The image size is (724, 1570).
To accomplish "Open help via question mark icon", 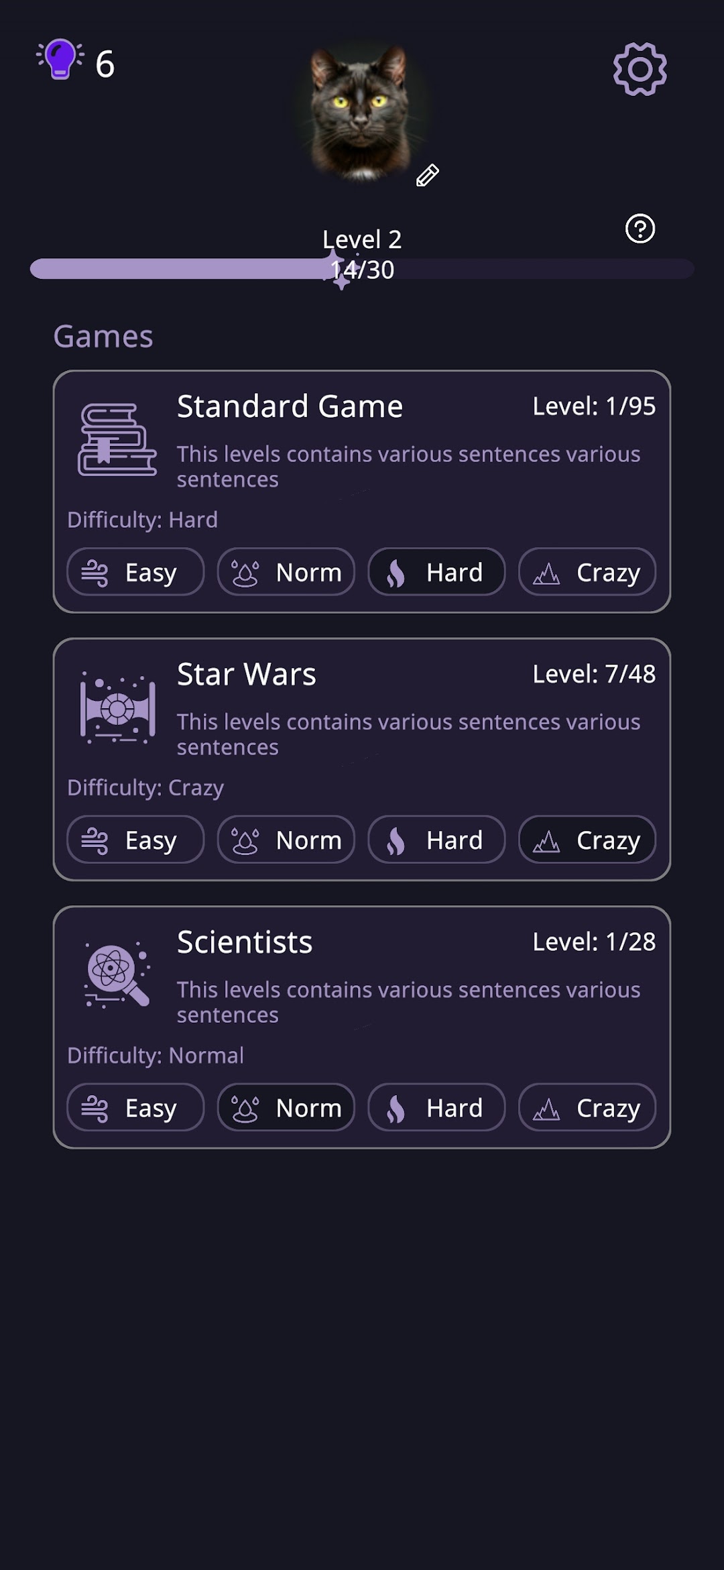I will 640,229.
